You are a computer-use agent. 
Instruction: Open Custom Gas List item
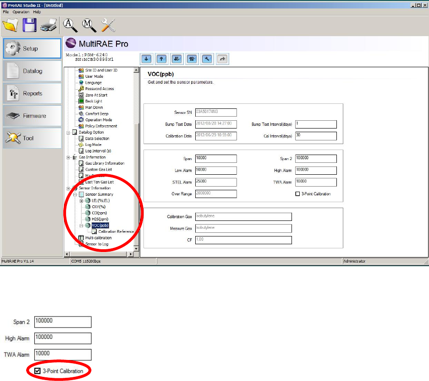(99, 170)
